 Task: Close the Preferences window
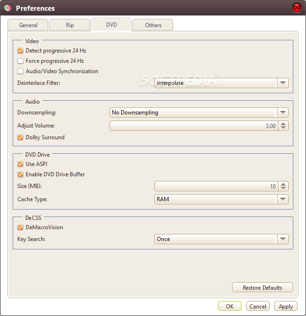coord(297,8)
